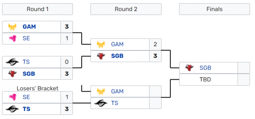Click SGB bull logo in Round 1
Screen dimensions: 255x119
click(x=12, y=74)
